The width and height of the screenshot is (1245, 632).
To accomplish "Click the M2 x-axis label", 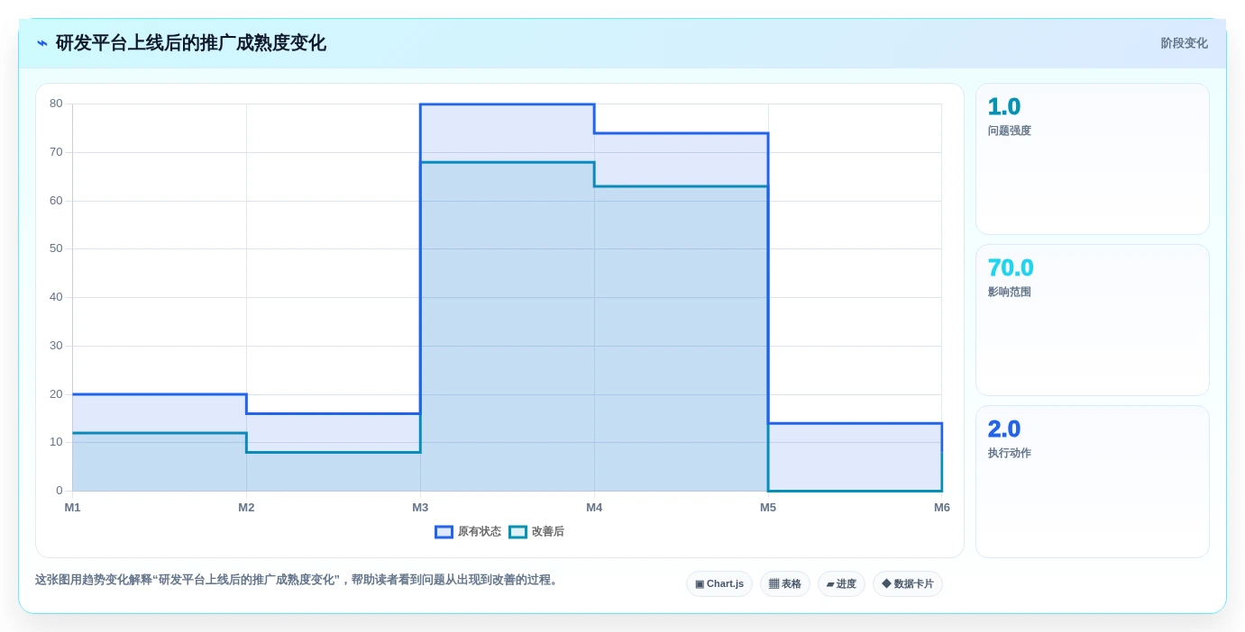I will [246, 508].
